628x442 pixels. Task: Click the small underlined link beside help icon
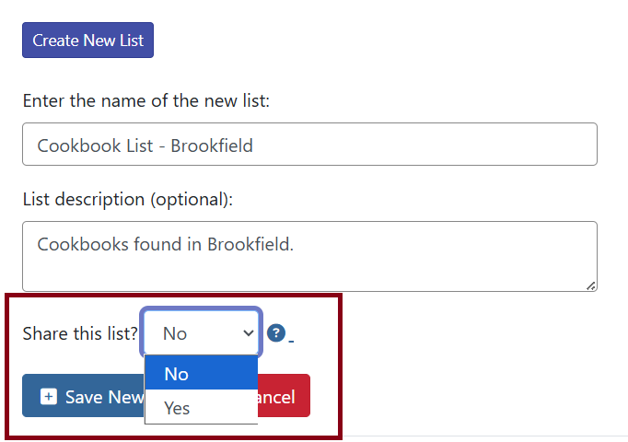pyautogui.click(x=291, y=339)
